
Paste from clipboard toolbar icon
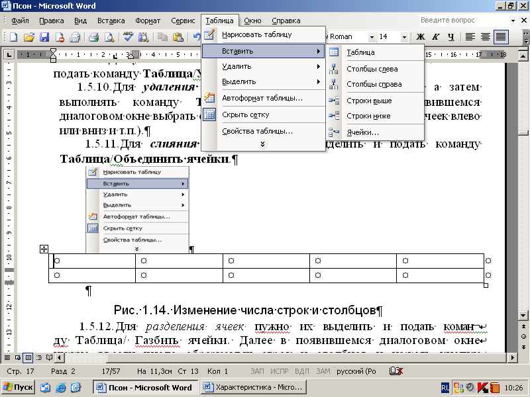[178, 37]
